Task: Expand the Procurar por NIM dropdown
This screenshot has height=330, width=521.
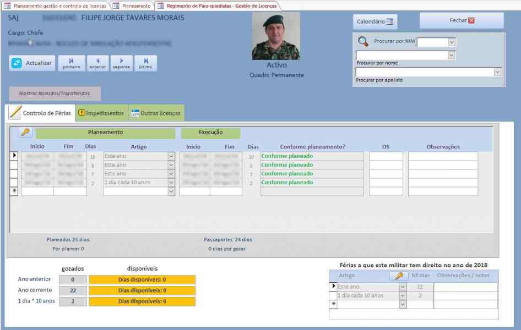Action: [452, 42]
